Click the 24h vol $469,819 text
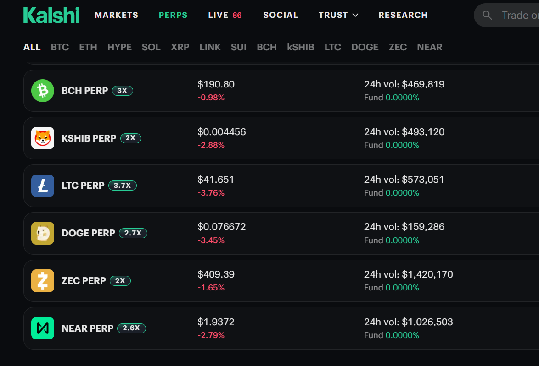 [404, 84]
